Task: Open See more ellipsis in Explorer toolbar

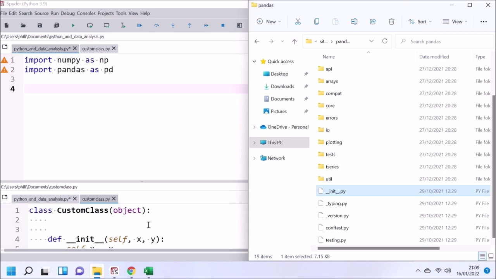Action: click(x=484, y=22)
